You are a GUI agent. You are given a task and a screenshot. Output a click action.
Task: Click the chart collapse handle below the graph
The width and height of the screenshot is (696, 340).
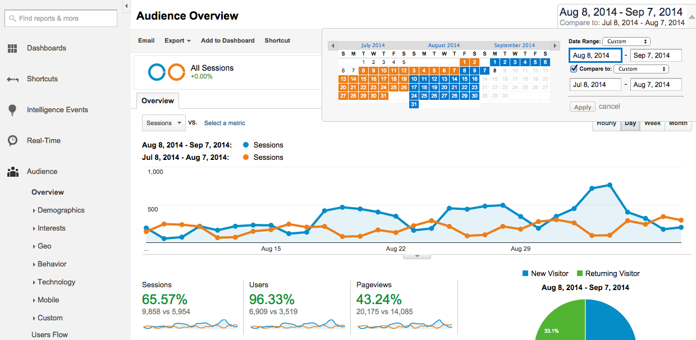pos(416,256)
